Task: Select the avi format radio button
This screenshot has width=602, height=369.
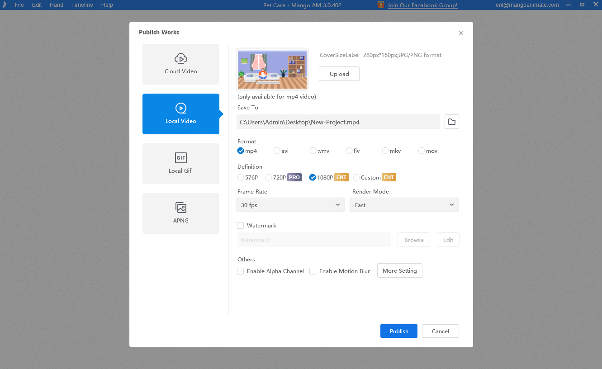Action: pos(277,151)
